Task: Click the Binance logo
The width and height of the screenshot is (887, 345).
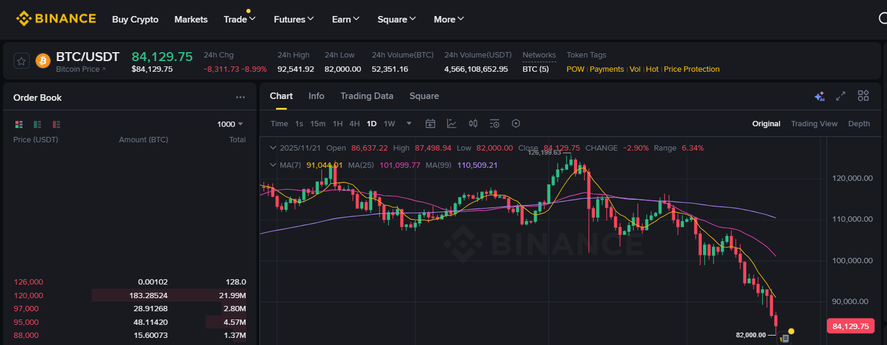Action: [x=56, y=18]
